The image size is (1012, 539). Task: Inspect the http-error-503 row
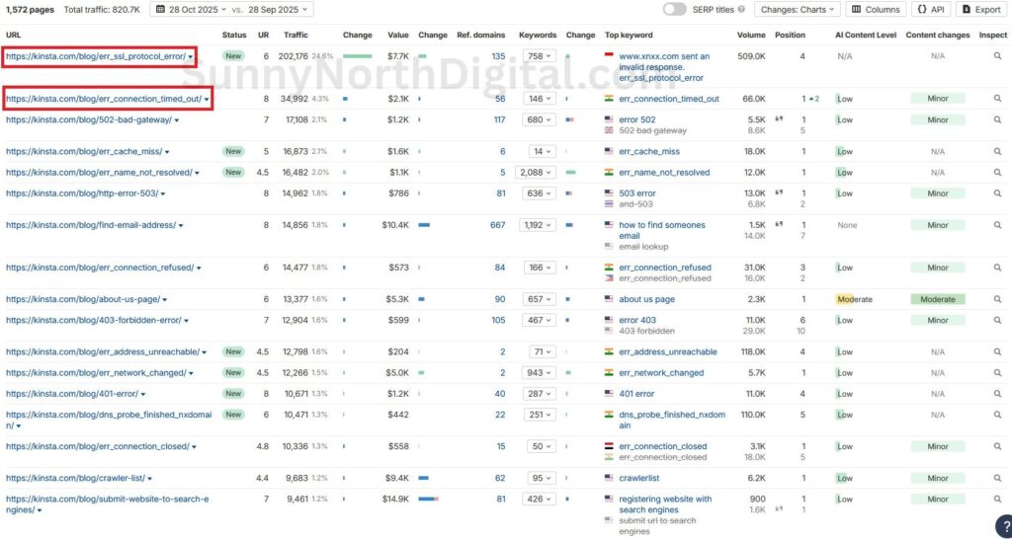[997, 193]
